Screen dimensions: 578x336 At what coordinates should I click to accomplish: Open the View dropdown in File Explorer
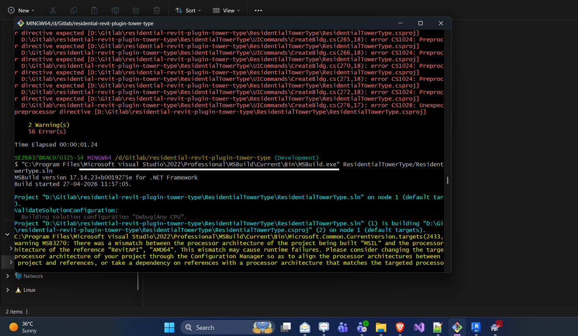pyautogui.click(x=226, y=10)
